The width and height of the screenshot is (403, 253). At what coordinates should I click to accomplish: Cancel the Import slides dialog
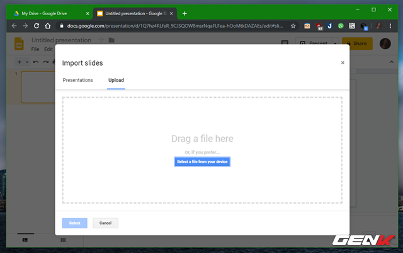(105, 223)
